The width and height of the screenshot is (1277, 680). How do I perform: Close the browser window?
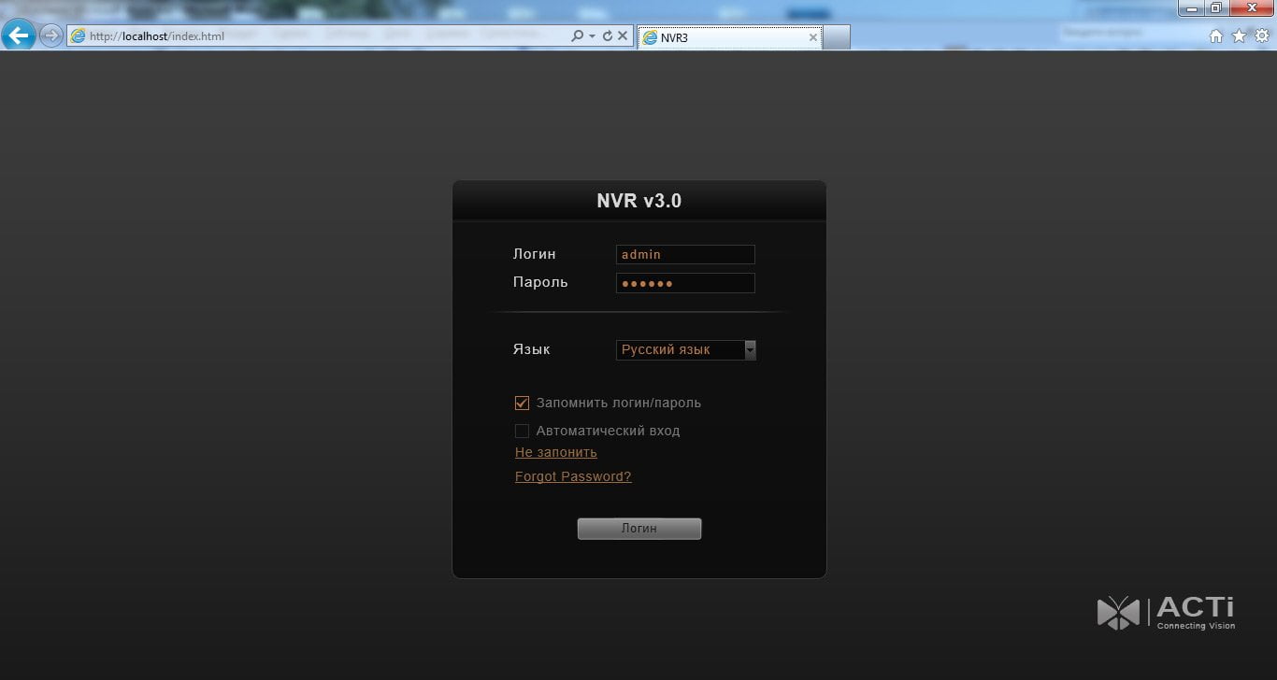[x=1251, y=7]
